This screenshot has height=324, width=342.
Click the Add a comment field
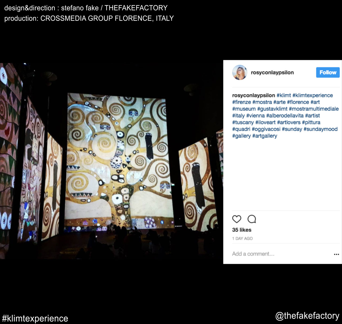click(x=281, y=254)
